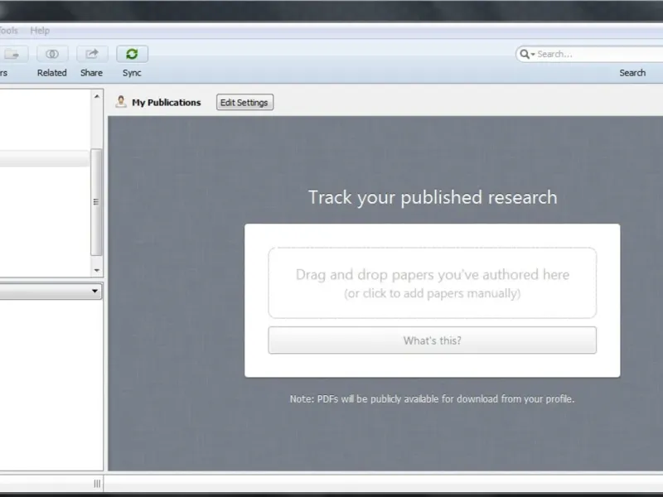663x497 pixels.
Task: Open the Tools menu
Action: (8, 31)
